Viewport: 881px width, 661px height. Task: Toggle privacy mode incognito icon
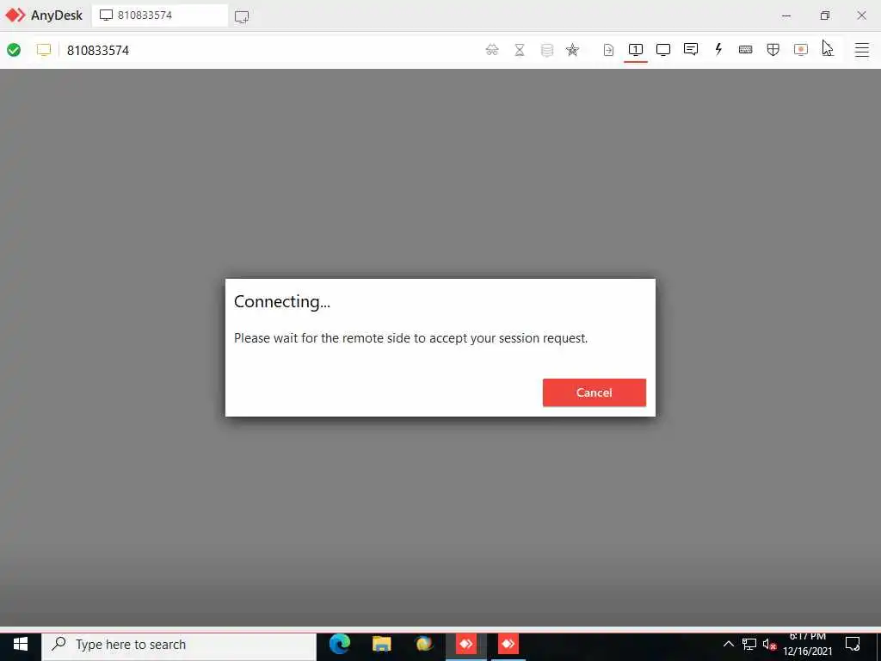492,50
